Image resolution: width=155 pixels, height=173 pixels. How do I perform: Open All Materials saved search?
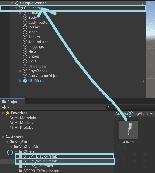pyautogui.click(x=25, y=118)
